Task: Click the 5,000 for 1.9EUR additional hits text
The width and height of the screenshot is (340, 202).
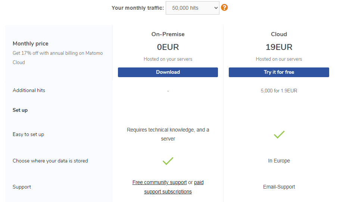Action: point(279,91)
